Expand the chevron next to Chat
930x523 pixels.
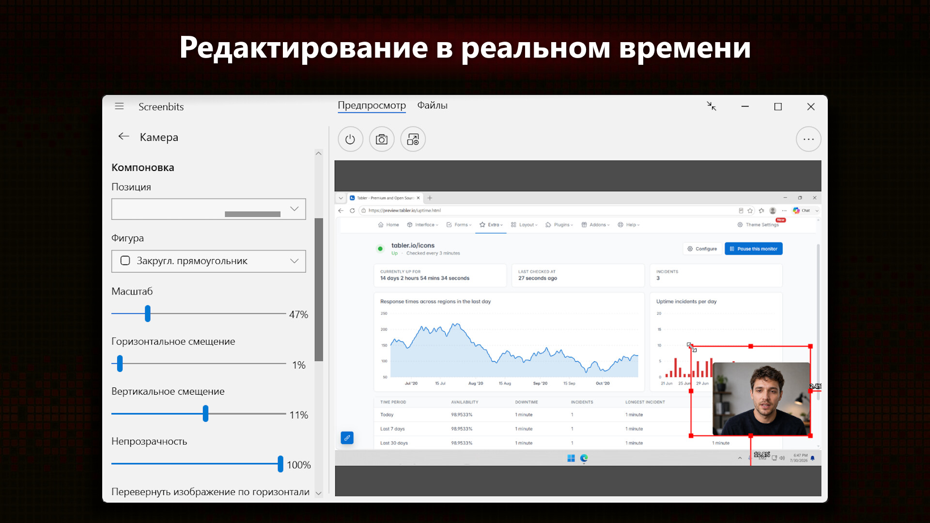point(817,211)
